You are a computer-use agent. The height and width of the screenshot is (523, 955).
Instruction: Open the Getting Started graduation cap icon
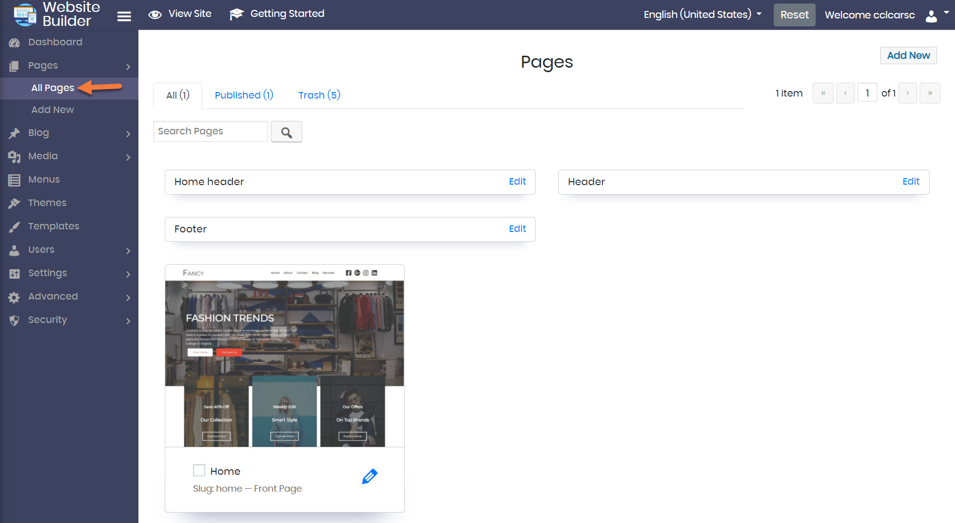pyautogui.click(x=236, y=14)
